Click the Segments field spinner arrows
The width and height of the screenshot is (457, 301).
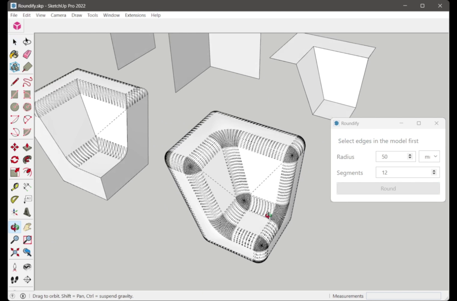click(434, 173)
